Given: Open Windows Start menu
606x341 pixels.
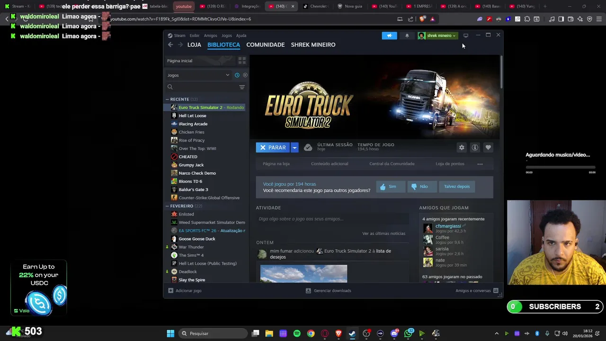Looking at the screenshot, I should click(170, 333).
